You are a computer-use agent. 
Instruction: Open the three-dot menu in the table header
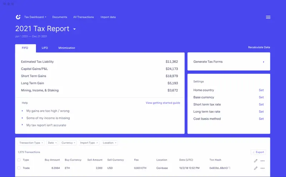coord(263,161)
